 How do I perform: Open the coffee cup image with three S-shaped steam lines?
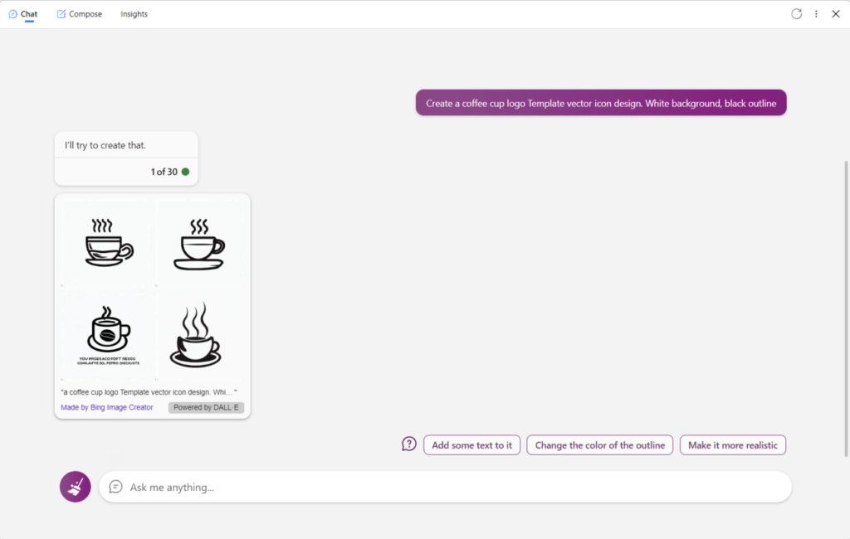coord(199,242)
